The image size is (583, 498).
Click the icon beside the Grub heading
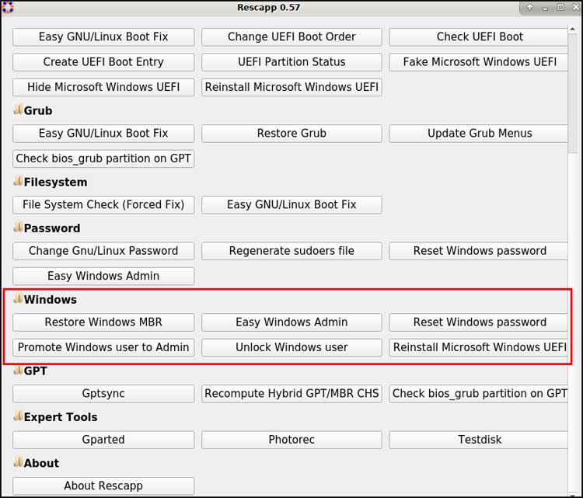pos(18,110)
